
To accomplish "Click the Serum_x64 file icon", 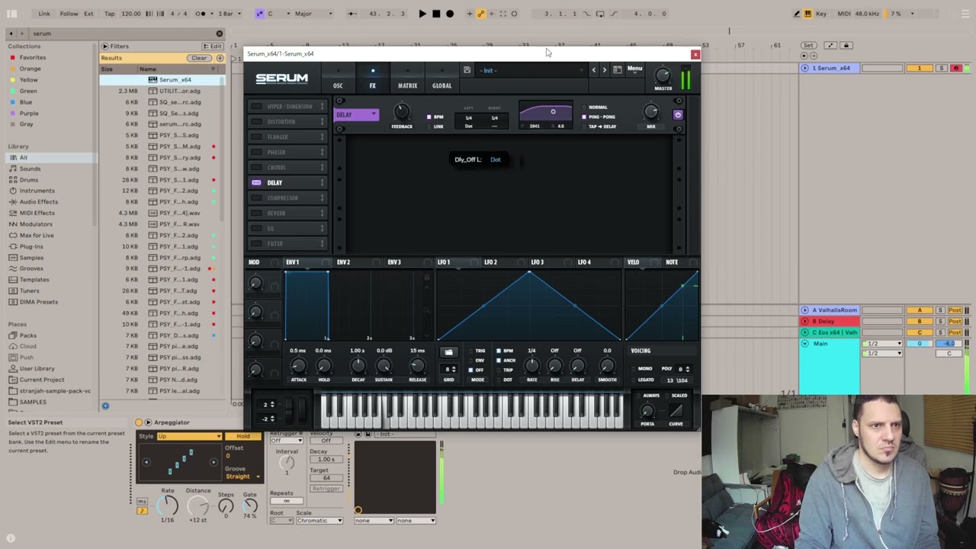I will (x=152, y=80).
